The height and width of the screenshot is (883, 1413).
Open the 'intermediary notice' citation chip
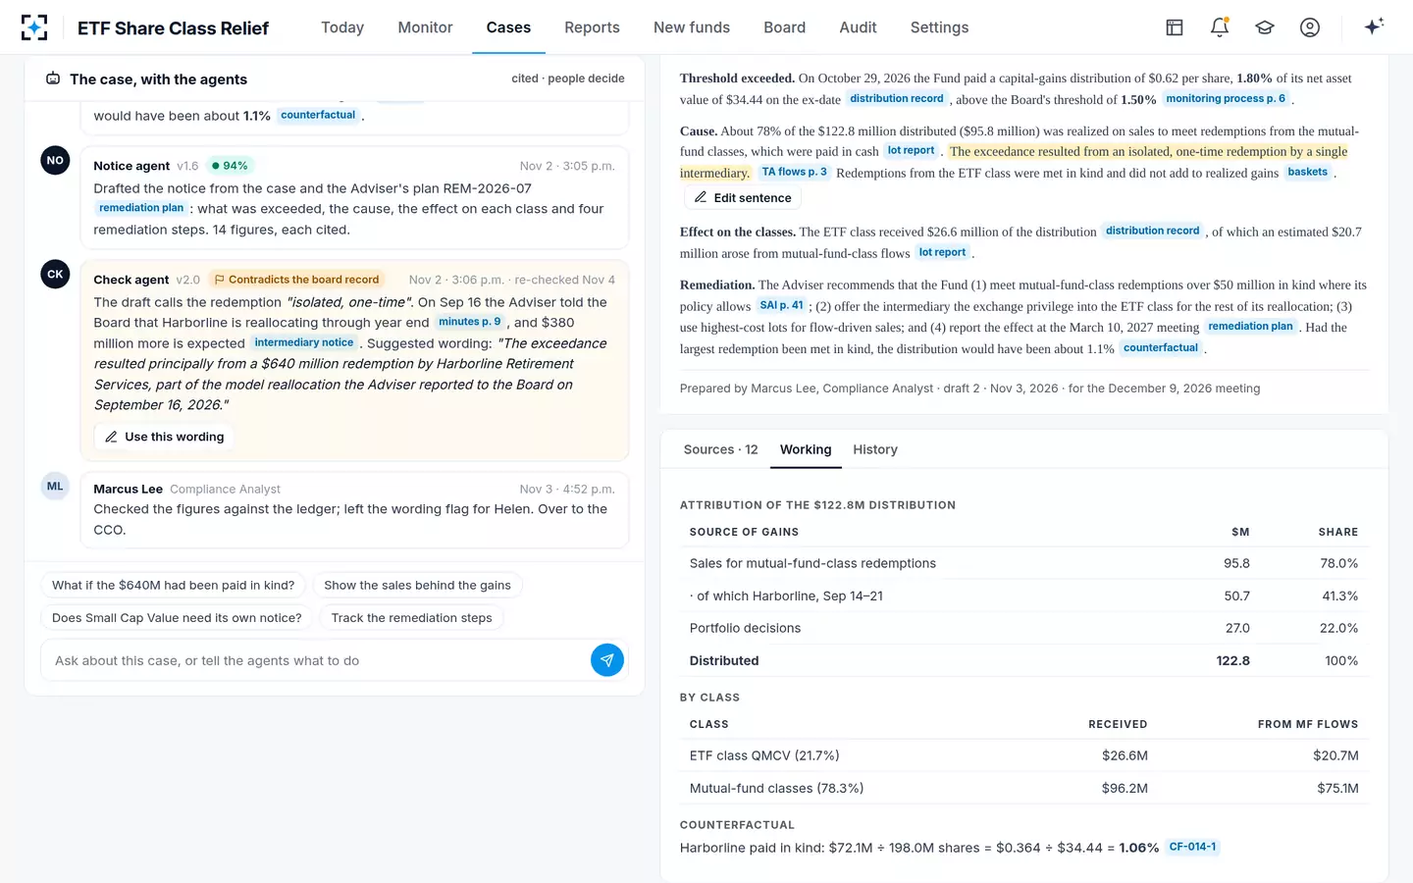tap(304, 343)
